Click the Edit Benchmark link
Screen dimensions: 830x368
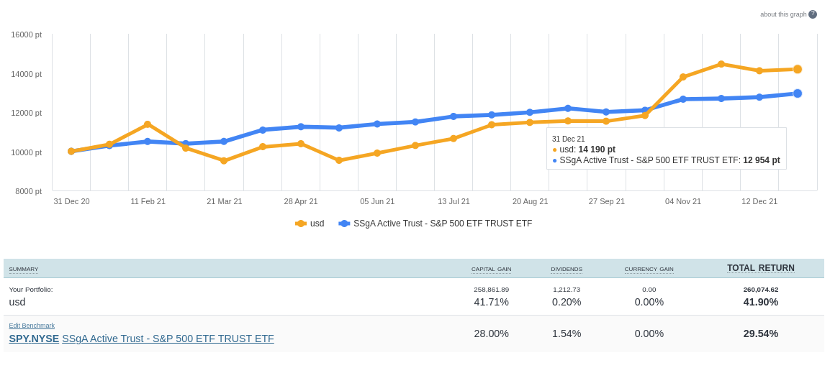pyautogui.click(x=32, y=326)
